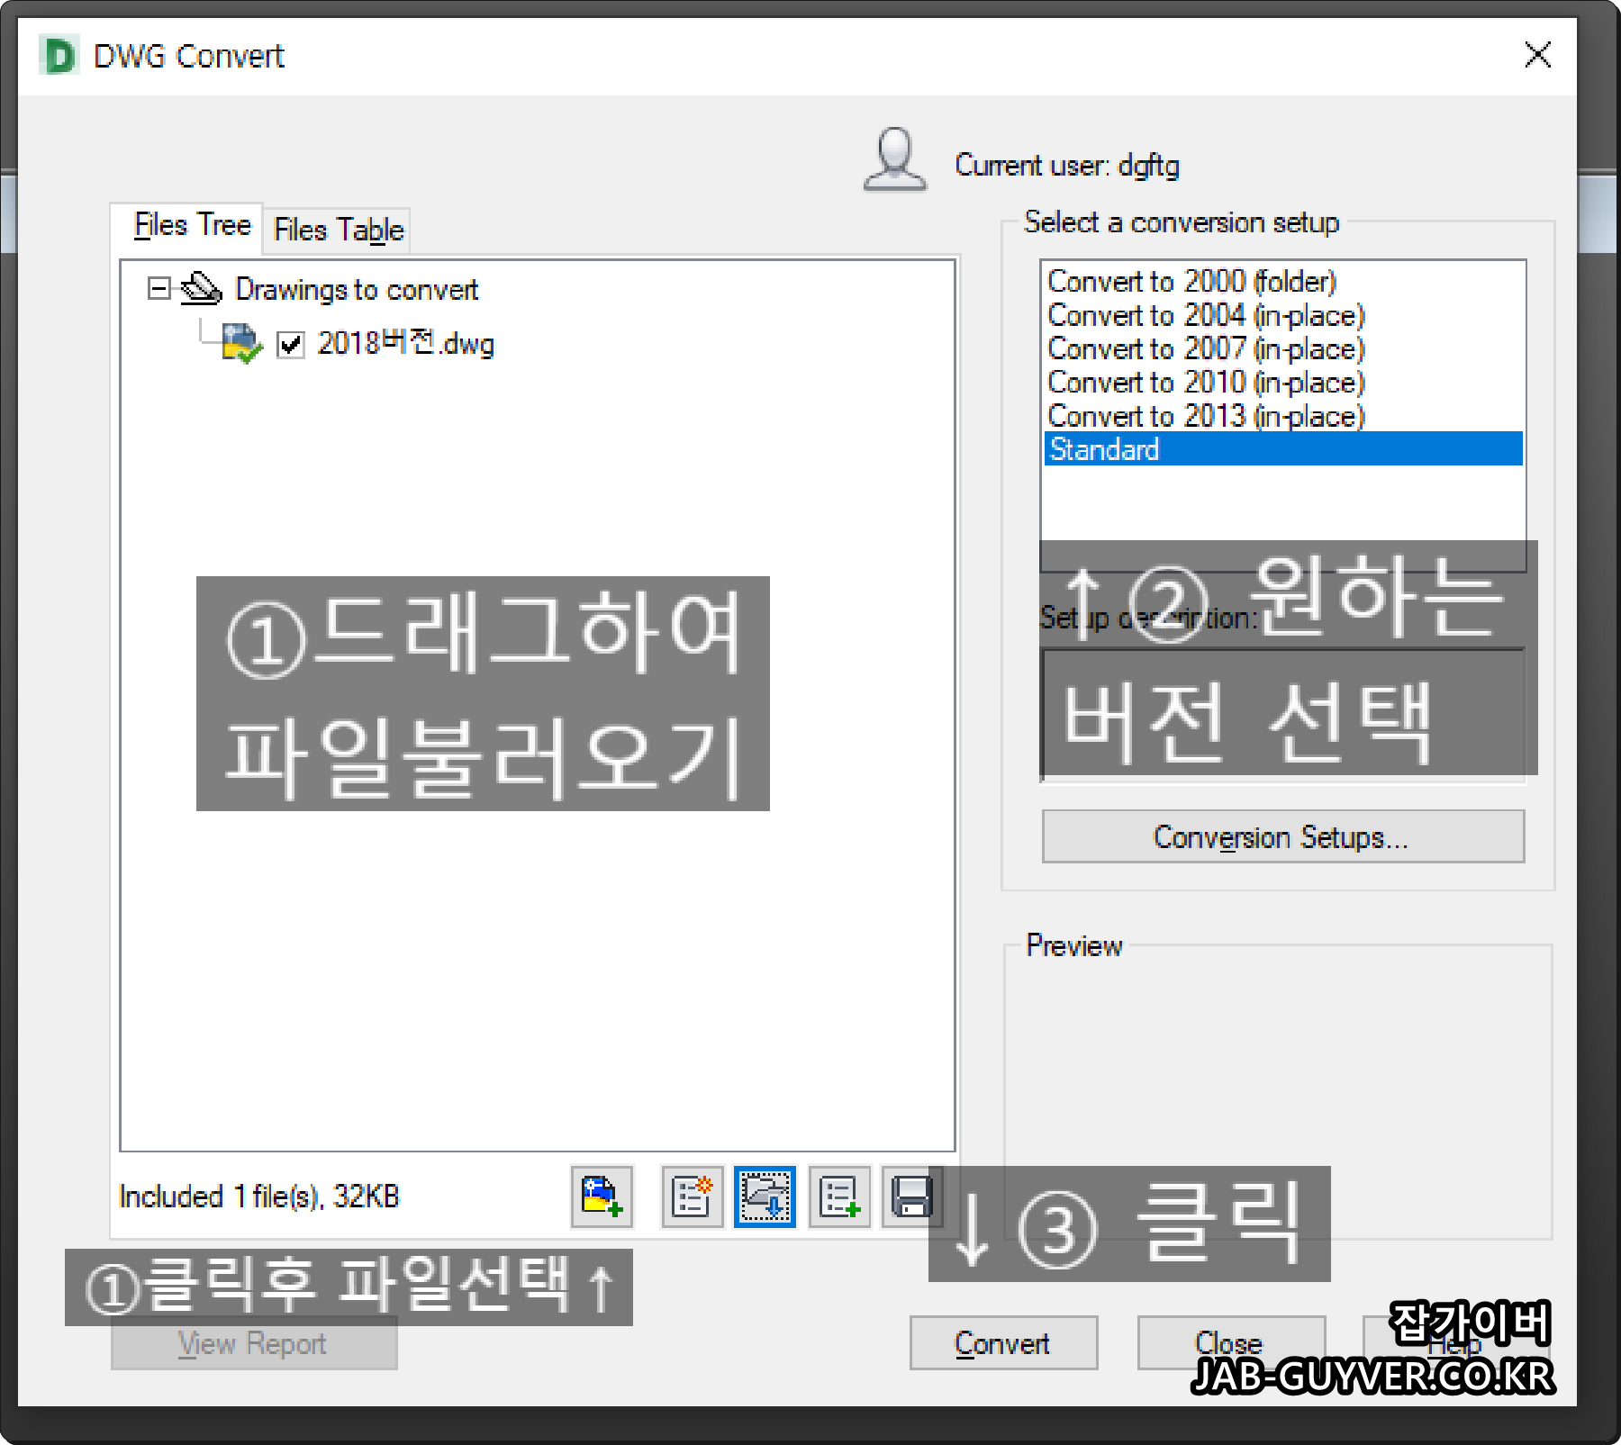Uncheck the 2018버전.dwg file checkbox
1621x1445 pixels.
[290, 345]
